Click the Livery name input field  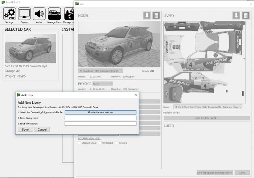click(x=101, y=118)
